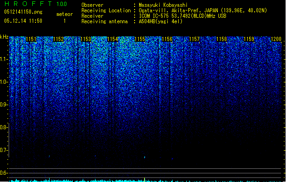Click the 1151 time marker
286x182 pixels.
click(x=31, y=39)
